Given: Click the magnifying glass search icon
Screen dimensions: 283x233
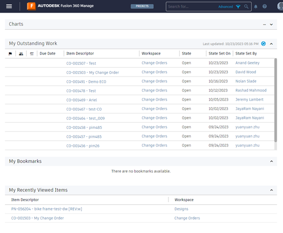Looking at the screenshot, I should (x=246, y=7).
